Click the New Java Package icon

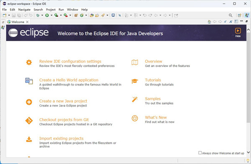pyautogui.click(x=76, y=15)
